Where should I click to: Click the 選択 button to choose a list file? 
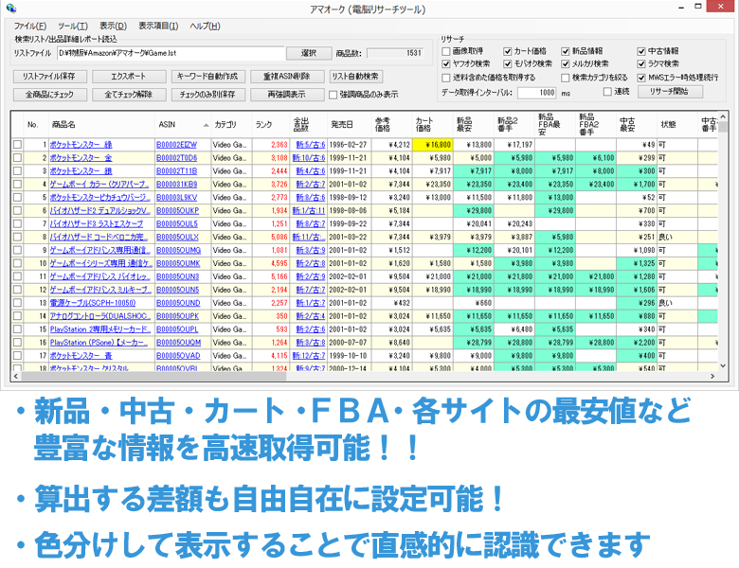[x=309, y=53]
